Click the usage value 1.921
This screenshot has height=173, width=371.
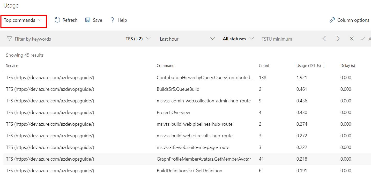coord(302,78)
